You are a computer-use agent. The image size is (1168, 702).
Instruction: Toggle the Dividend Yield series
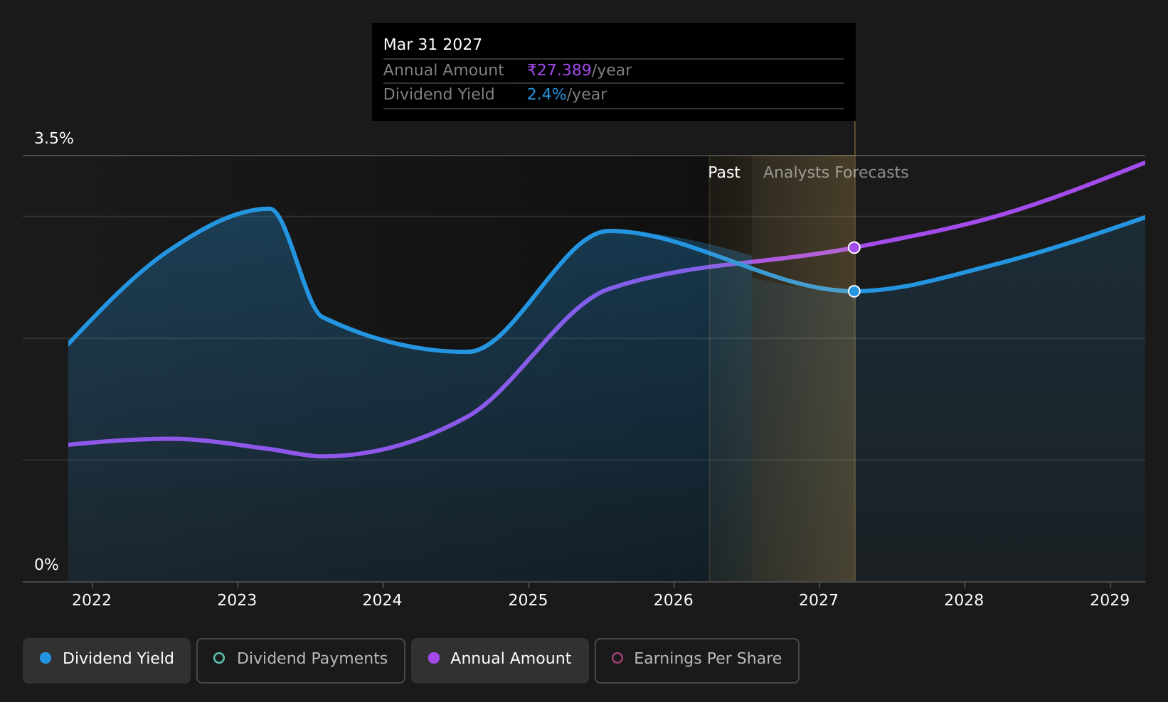(x=107, y=660)
